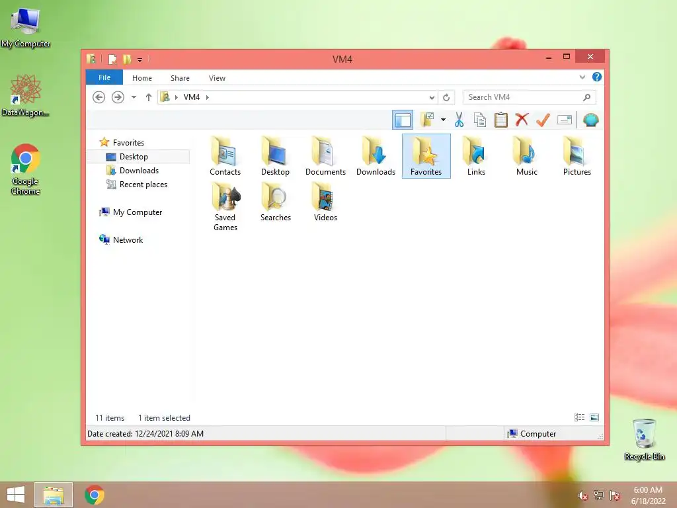Select My Computer in navigation pane

point(138,212)
